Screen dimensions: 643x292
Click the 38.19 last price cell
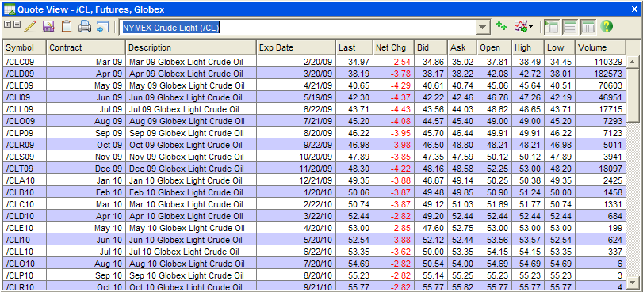(354, 74)
